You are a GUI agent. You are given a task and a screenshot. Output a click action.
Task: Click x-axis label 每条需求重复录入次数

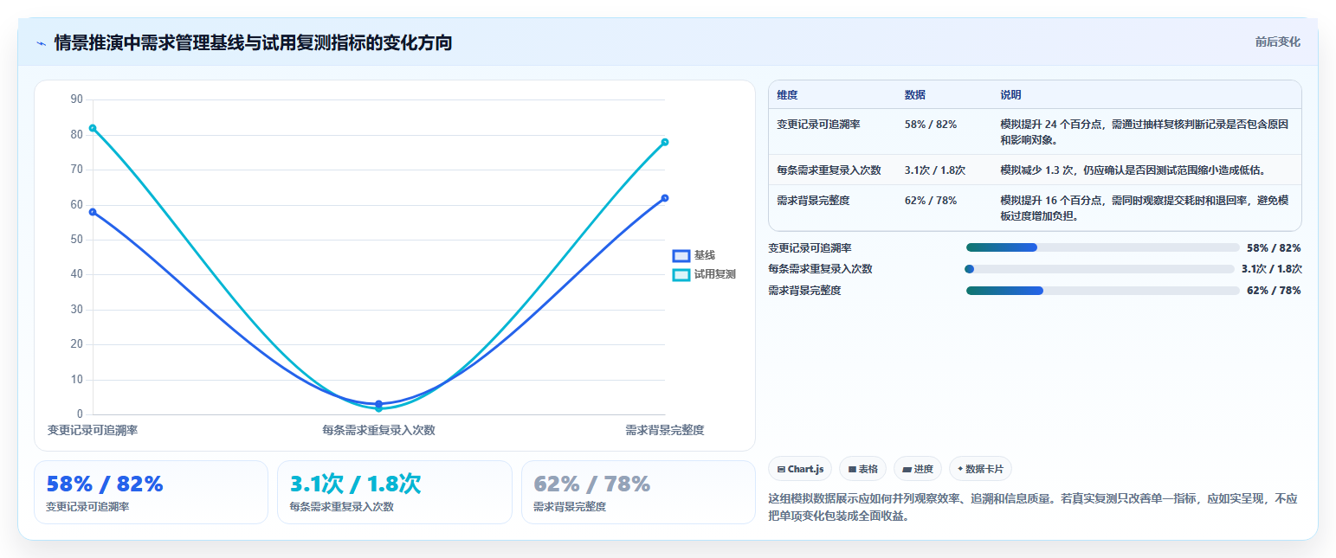(378, 430)
